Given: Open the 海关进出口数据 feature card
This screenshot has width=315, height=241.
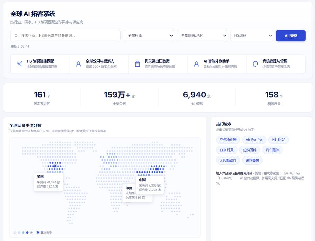Looking at the screenshot, I should [x=158, y=64].
